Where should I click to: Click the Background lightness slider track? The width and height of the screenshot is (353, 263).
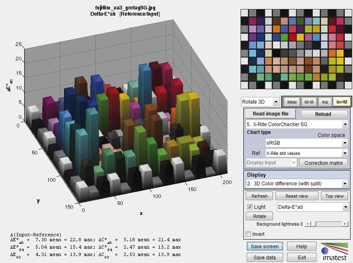click(326, 224)
